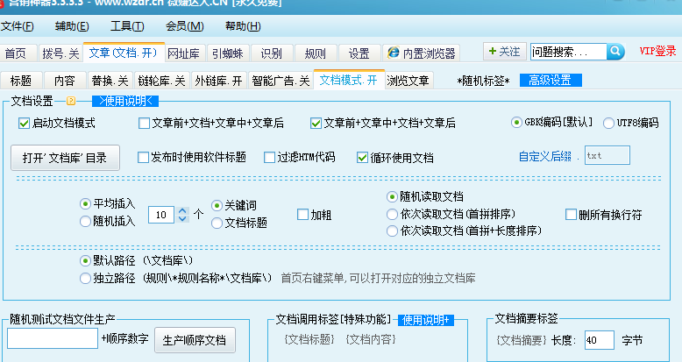
Task: Select the 标题 sub-tab
Action: click(x=21, y=81)
